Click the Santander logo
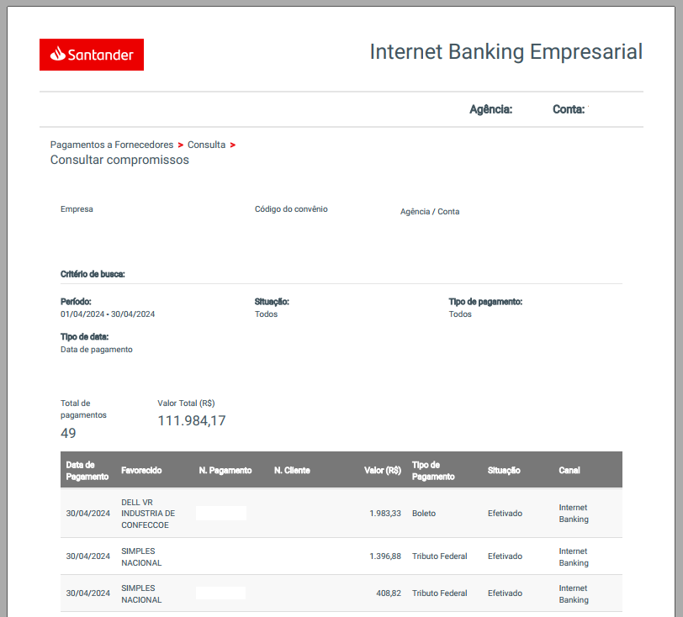This screenshot has height=617, width=683. [92, 55]
